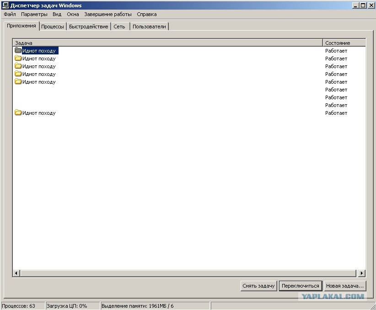376x310 pixels.
Task: Switch to the Пользователи tab
Action: 149,27
